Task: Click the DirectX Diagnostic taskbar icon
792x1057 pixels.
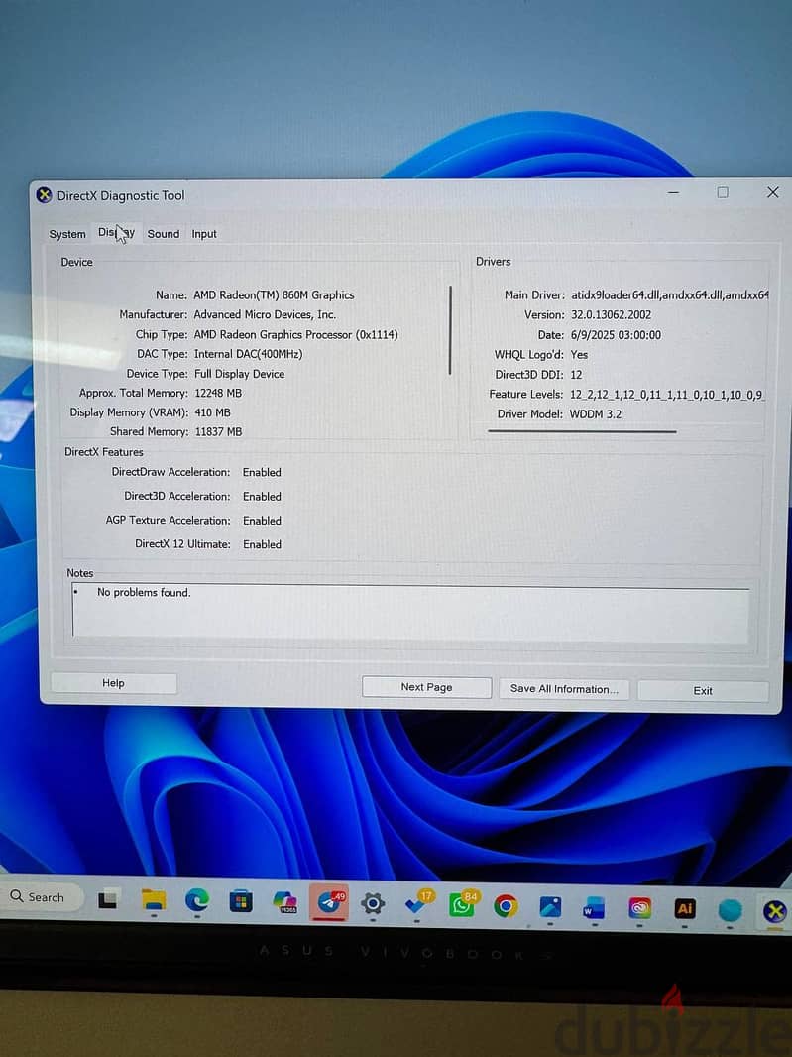Action: (774, 912)
